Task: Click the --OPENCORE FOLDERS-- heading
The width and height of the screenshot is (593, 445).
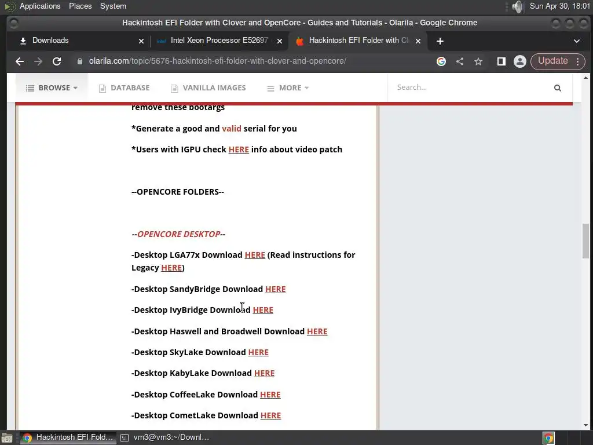Action: coord(178,192)
